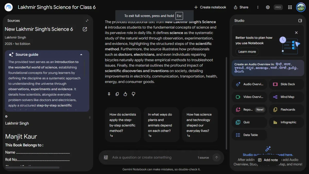
Task: Generate Flashcards
Action: click(x=287, y=110)
